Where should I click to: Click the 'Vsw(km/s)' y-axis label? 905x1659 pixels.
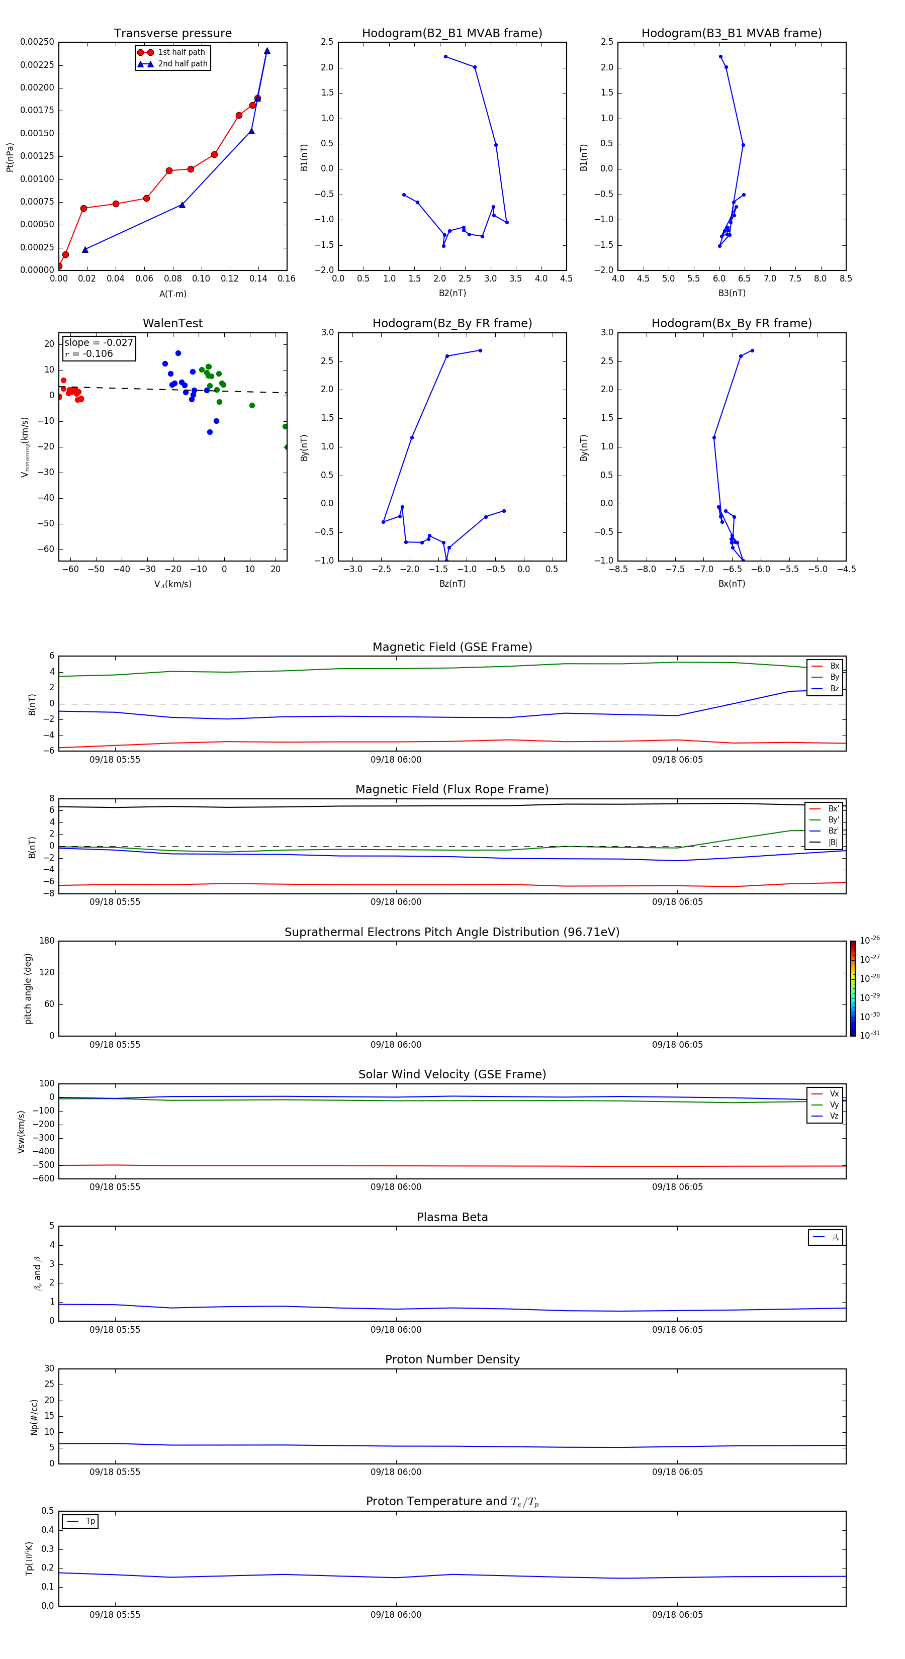(x=21, y=1132)
